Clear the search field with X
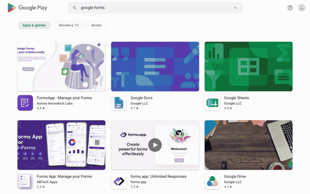 point(235,8)
